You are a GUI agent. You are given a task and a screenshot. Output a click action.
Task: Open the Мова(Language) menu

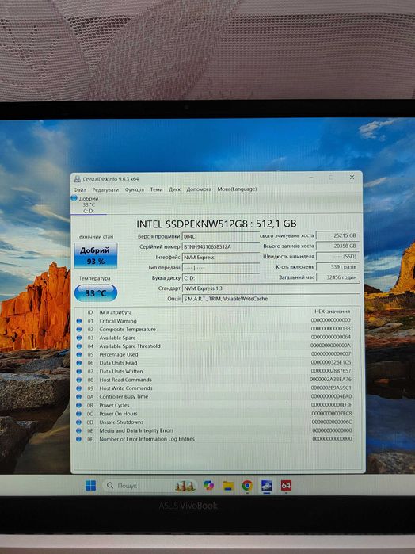[237, 189]
